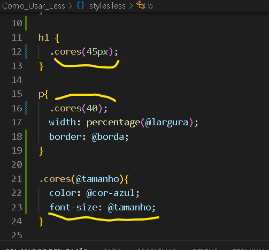Click the closing brace on line 24
This screenshot has height=250, width=269.
coord(41,222)
